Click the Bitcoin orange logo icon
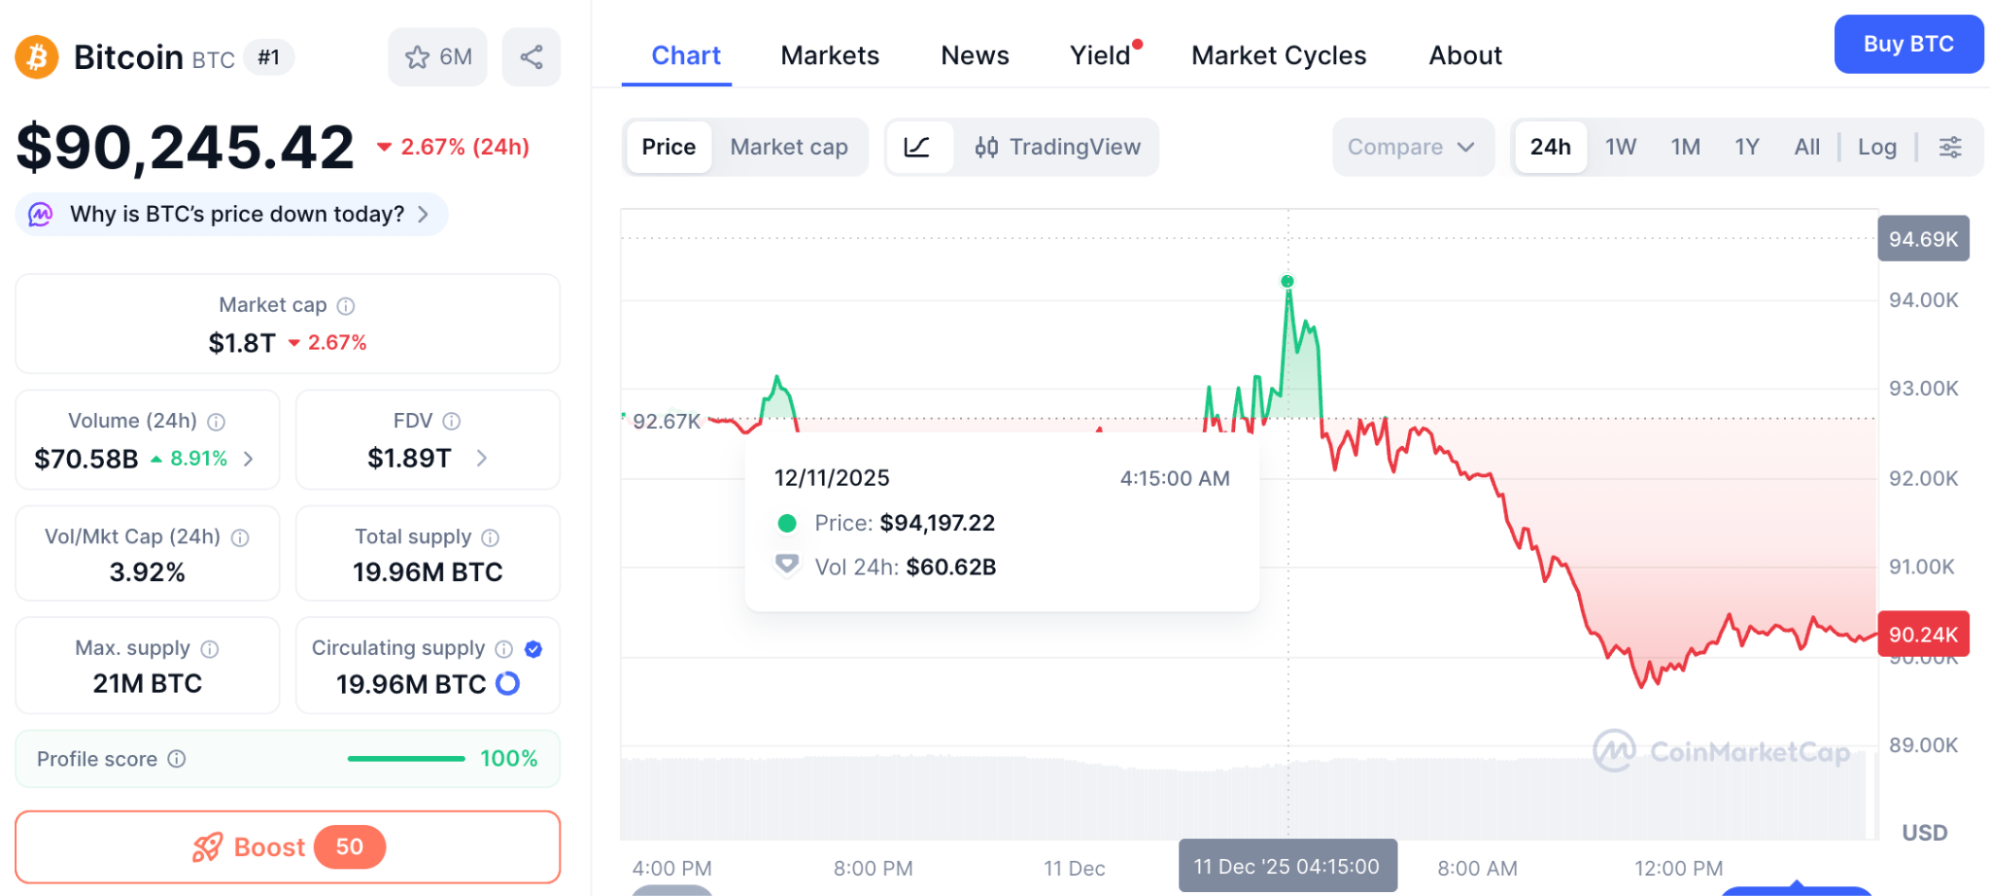Screen dimensions: 1990x896 (37, 57)
